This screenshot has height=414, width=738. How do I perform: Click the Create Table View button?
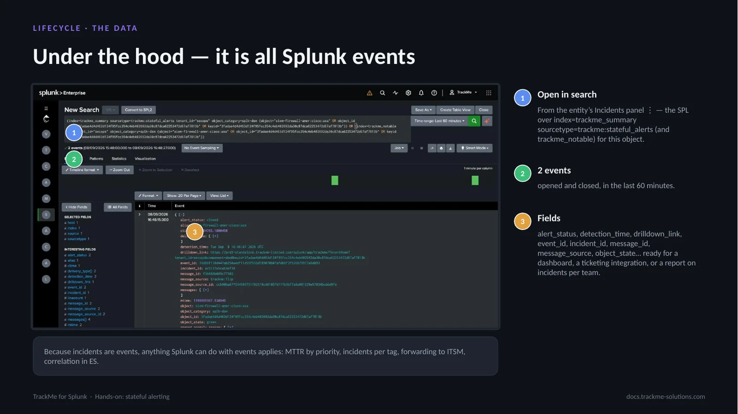tap(455, 110)
